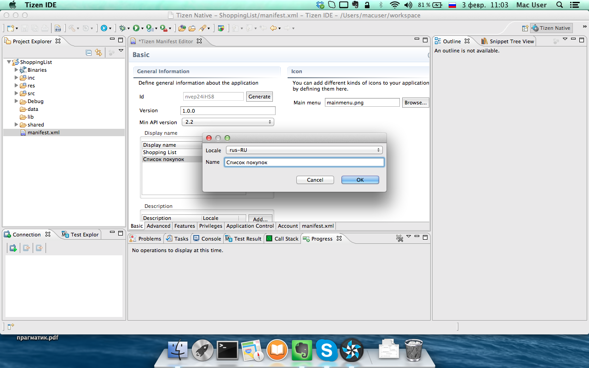
Task: Open Evernote from the Dock
Action: 302,351
